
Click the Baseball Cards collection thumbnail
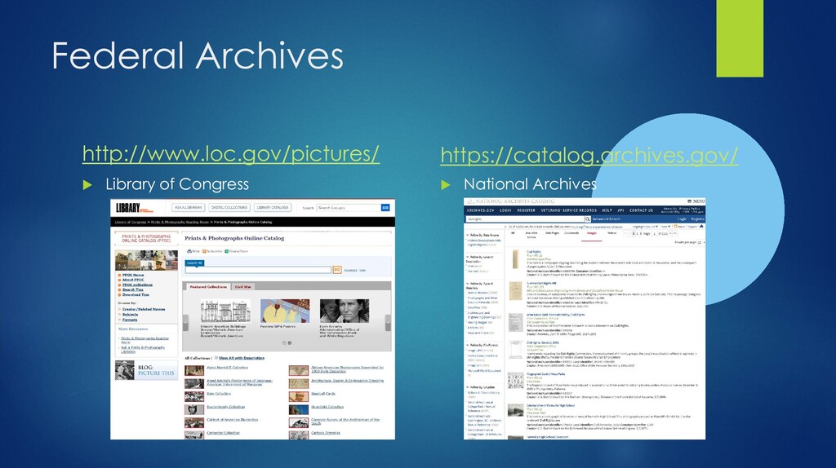[x=299, y=396]
